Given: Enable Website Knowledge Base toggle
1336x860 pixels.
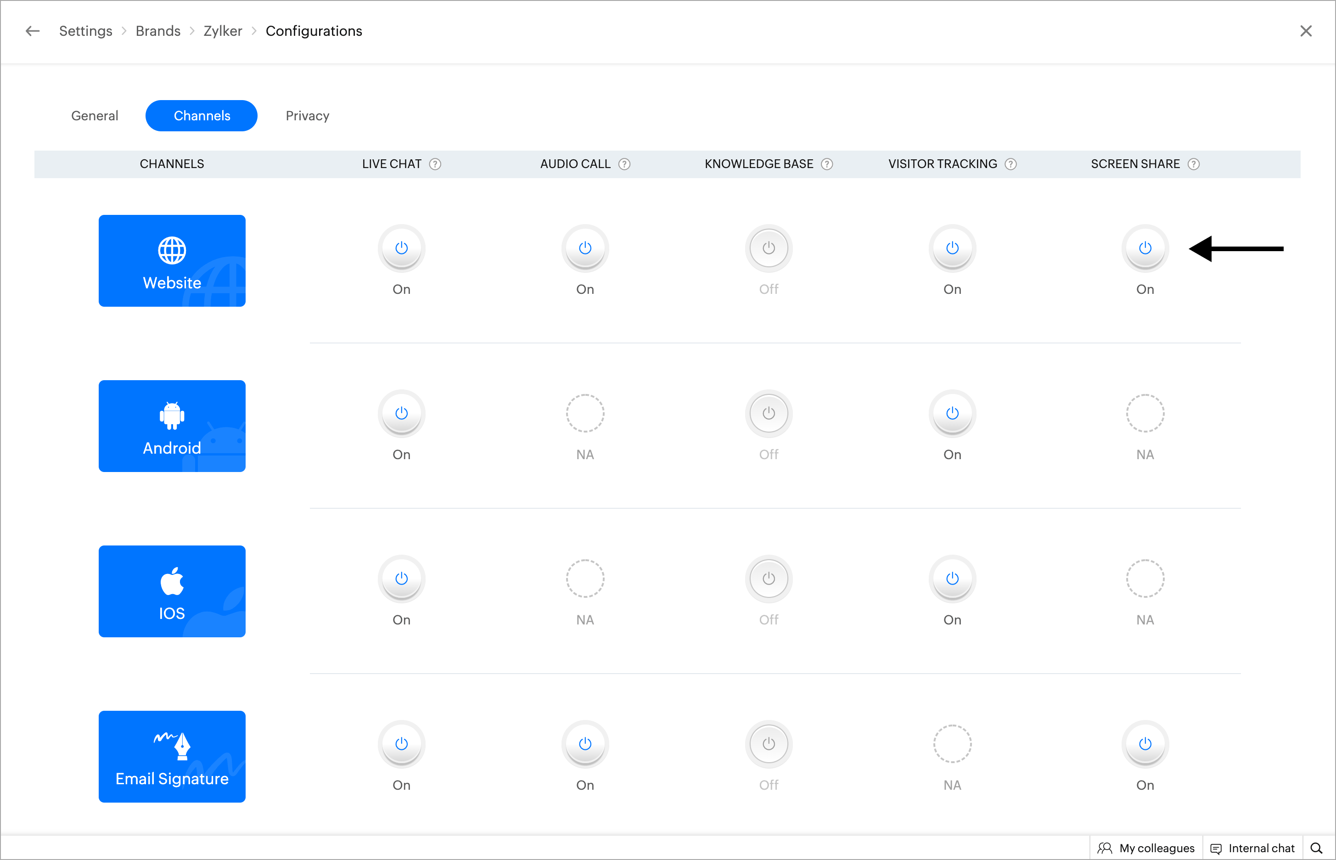Looking at the screenshot, I should click(768, 248).
